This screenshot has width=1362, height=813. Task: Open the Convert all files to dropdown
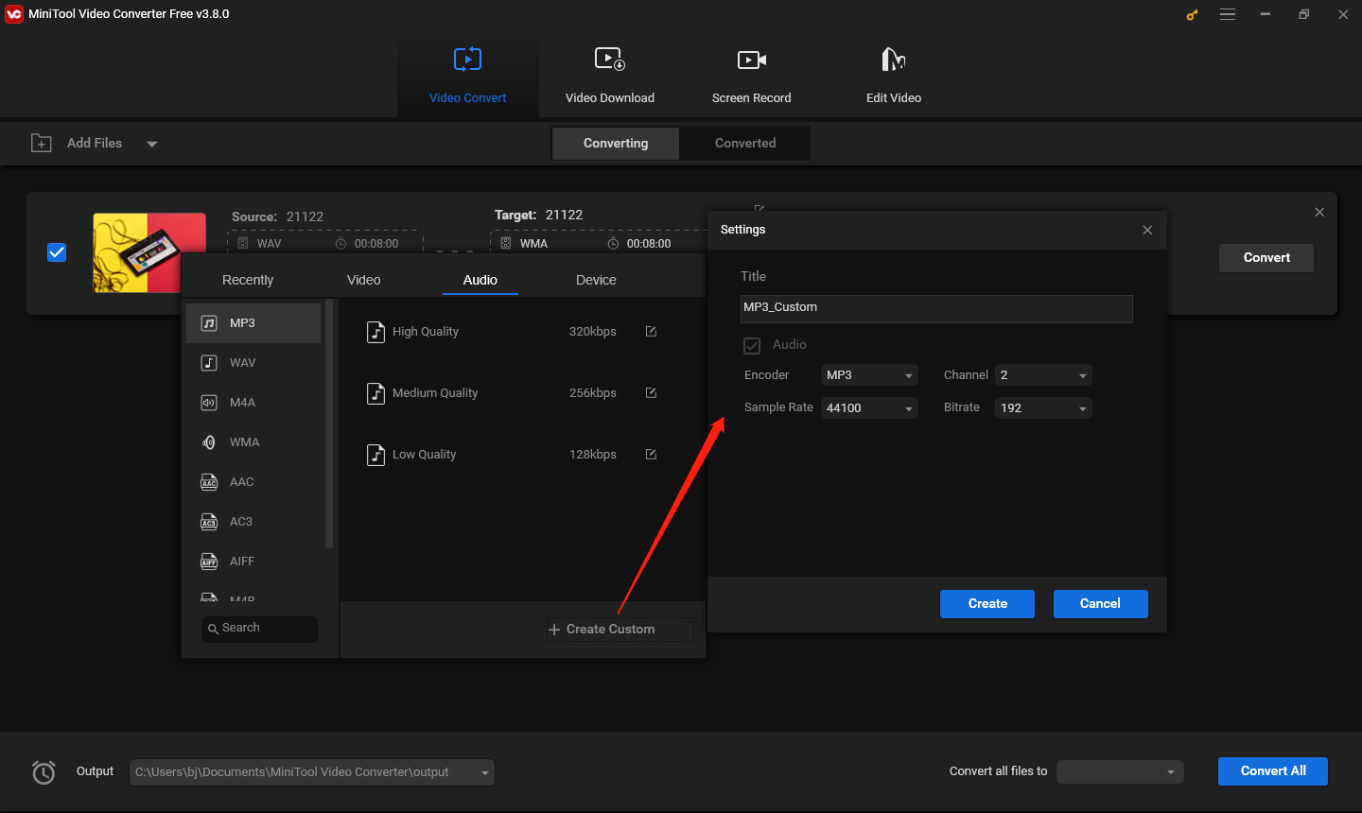point(1121,771)
